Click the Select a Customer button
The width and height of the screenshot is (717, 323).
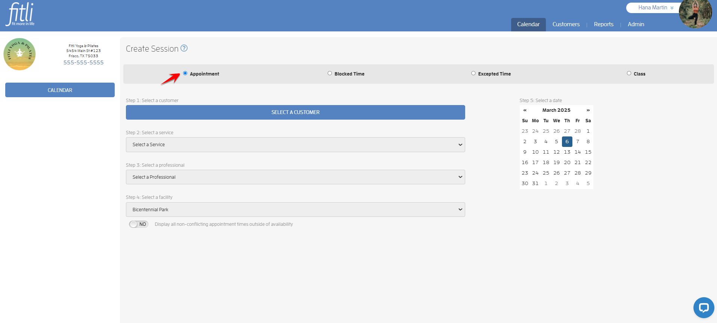295,112
